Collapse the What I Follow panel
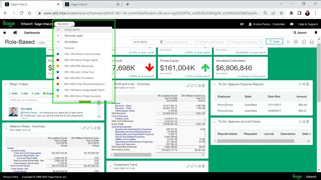The height and width of the screenshot is (180, 321). click(6, 84)
